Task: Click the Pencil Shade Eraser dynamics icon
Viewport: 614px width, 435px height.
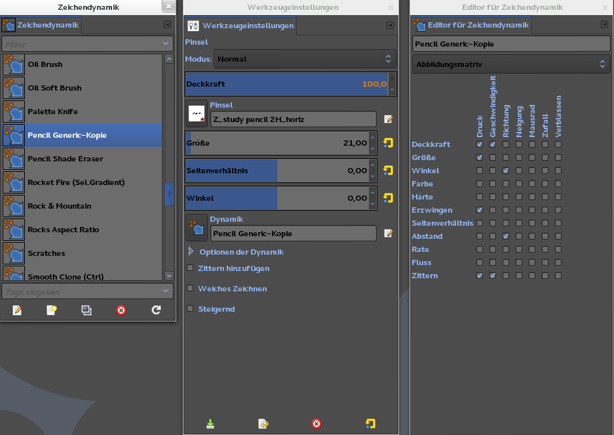Action: (x=14, y=159)
